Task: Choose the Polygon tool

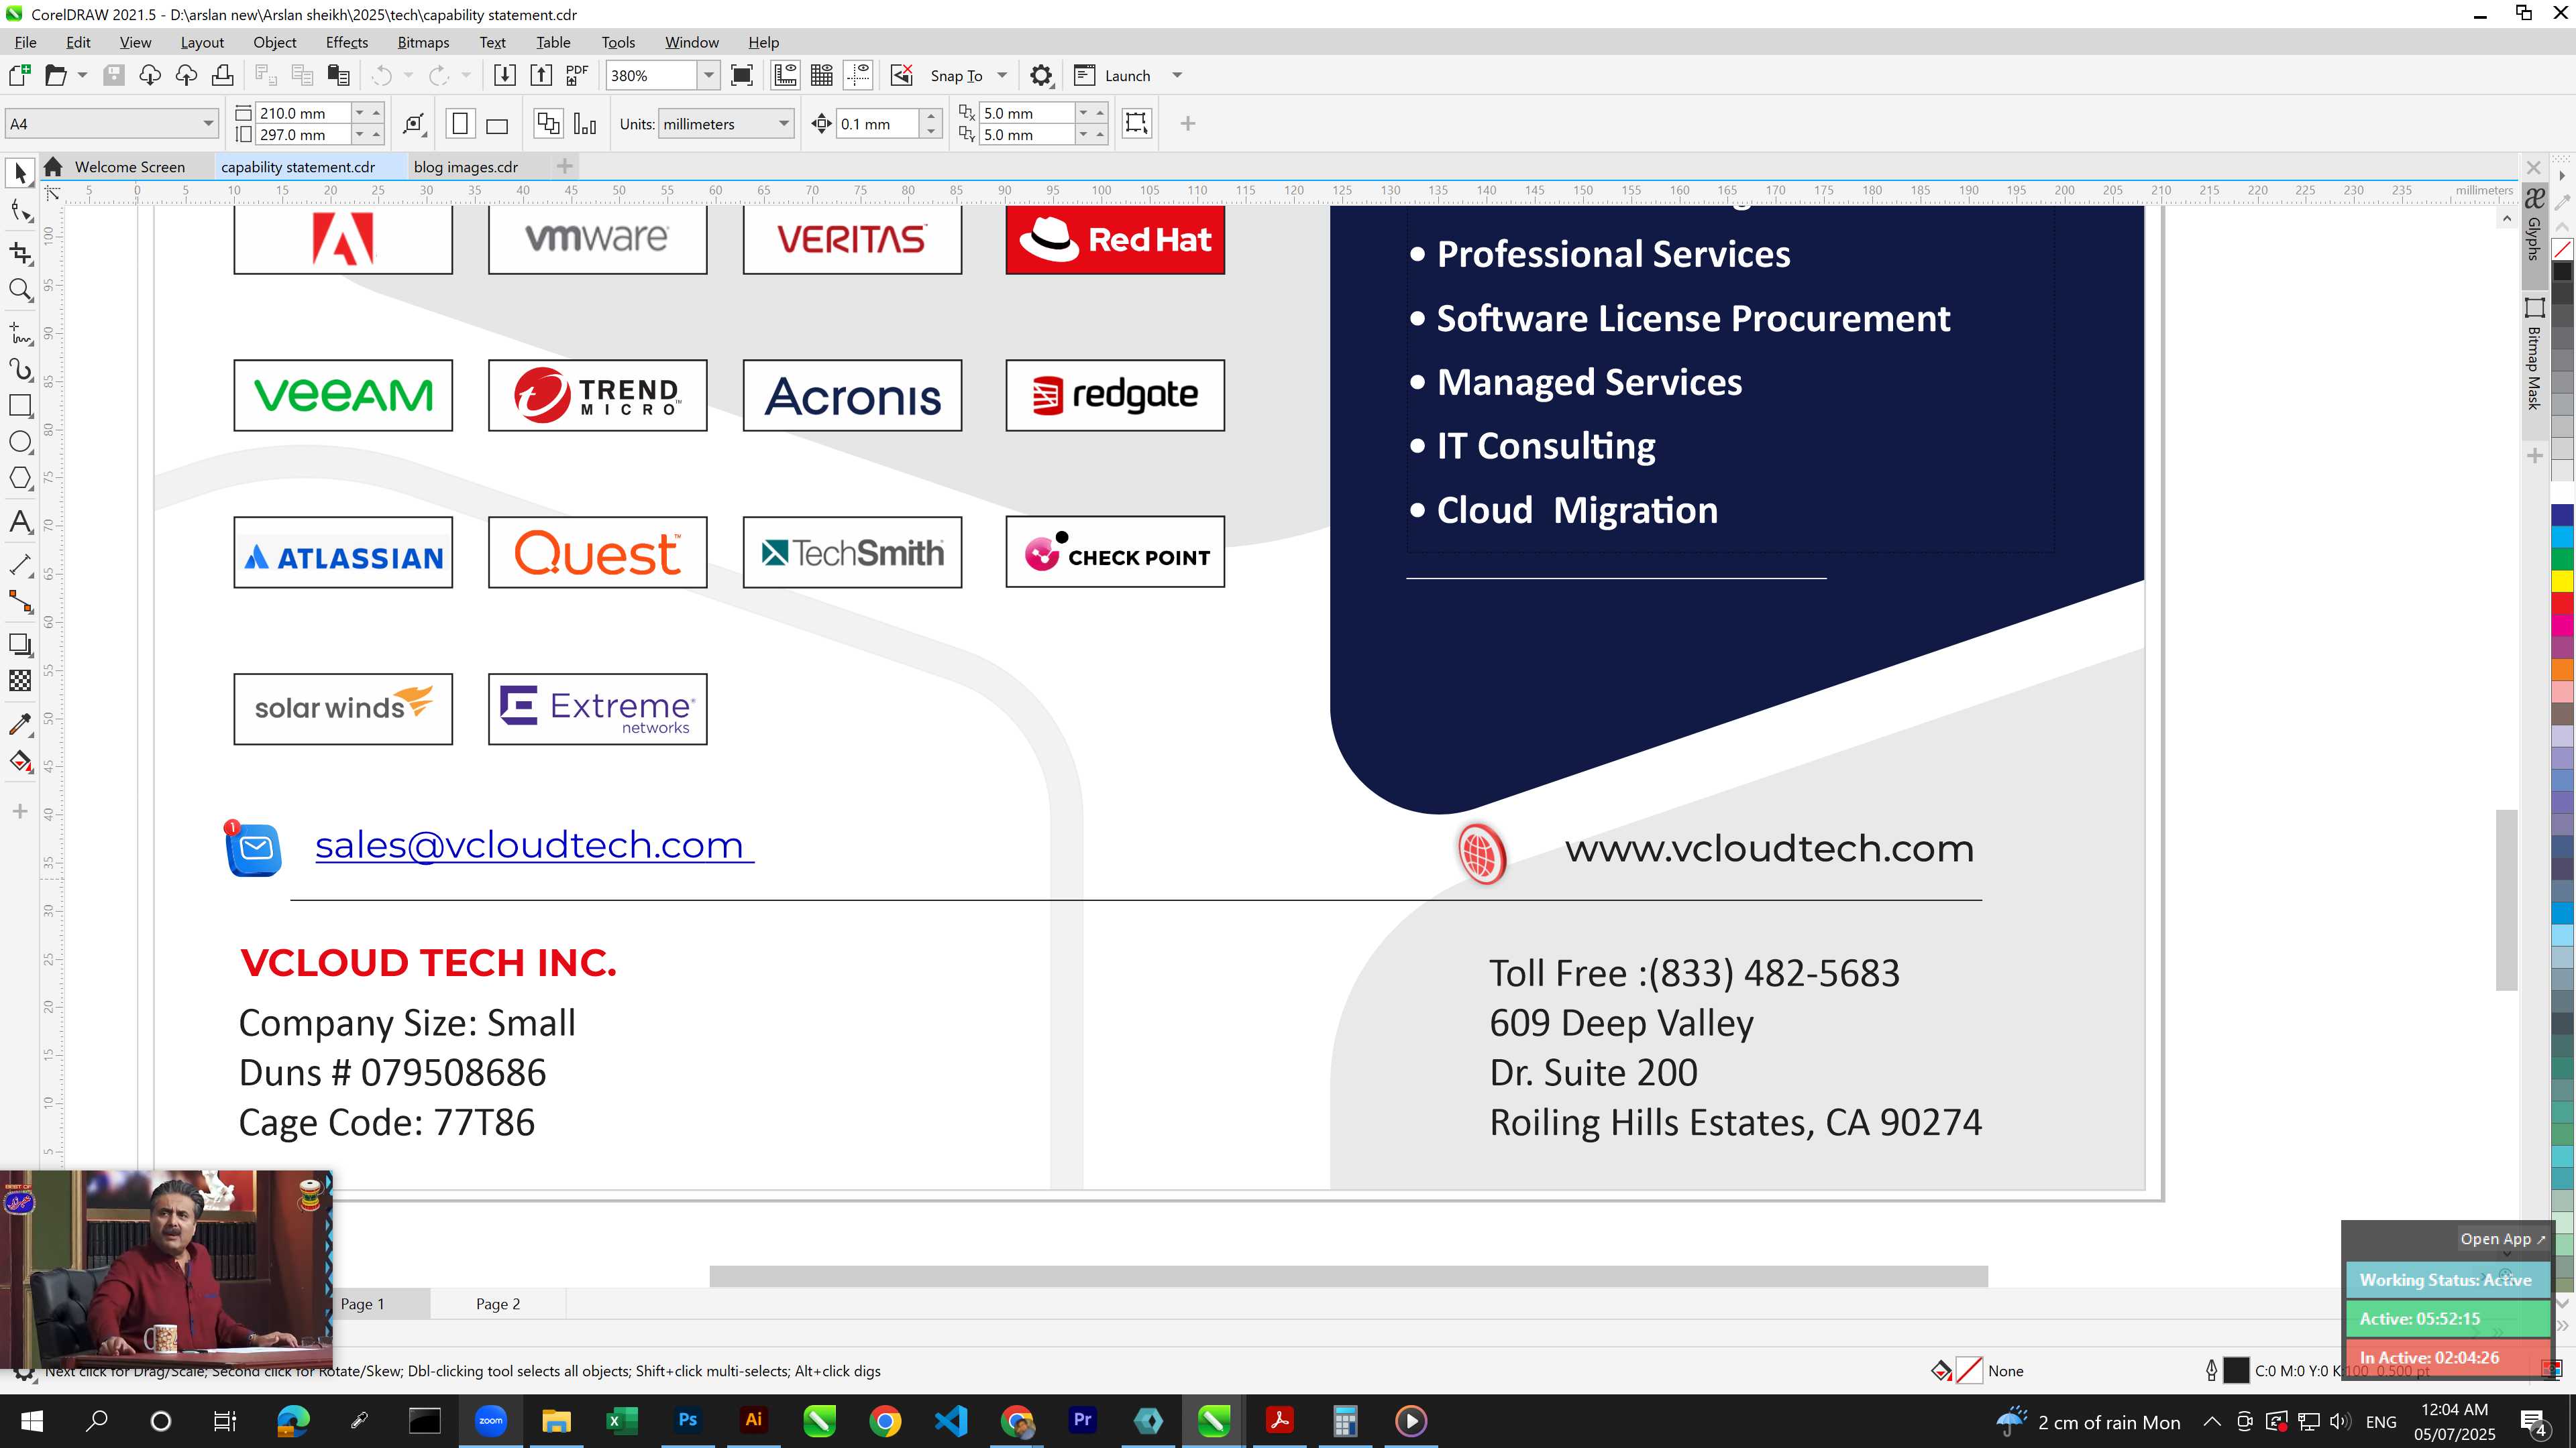Action: [20, 478]
